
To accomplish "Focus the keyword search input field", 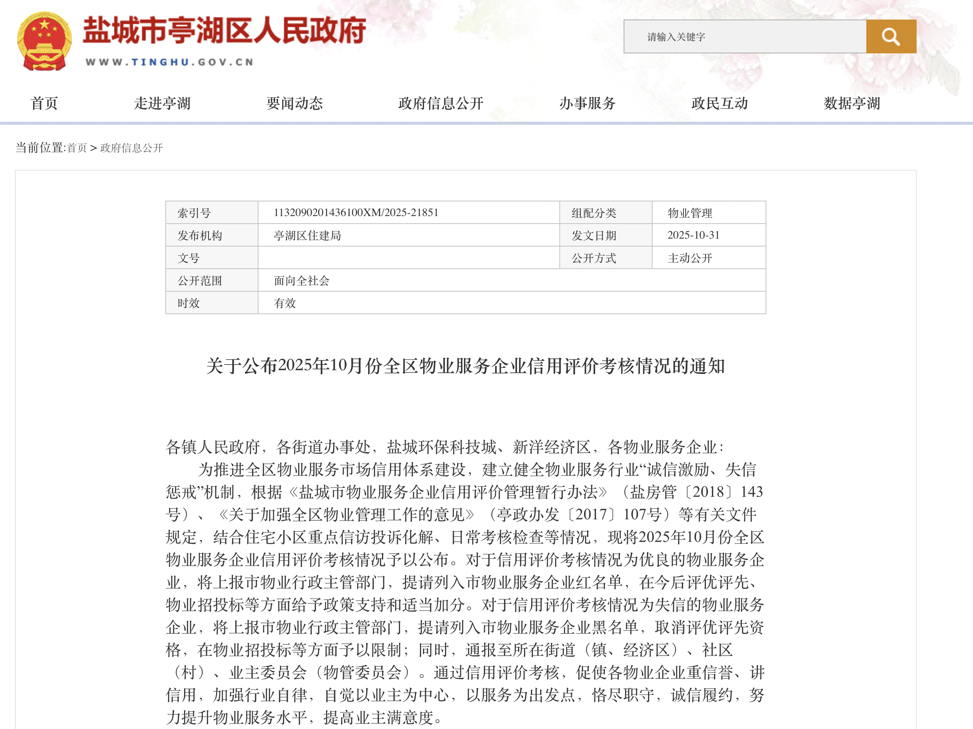I will pyautogui.click(x=745, y=36).
